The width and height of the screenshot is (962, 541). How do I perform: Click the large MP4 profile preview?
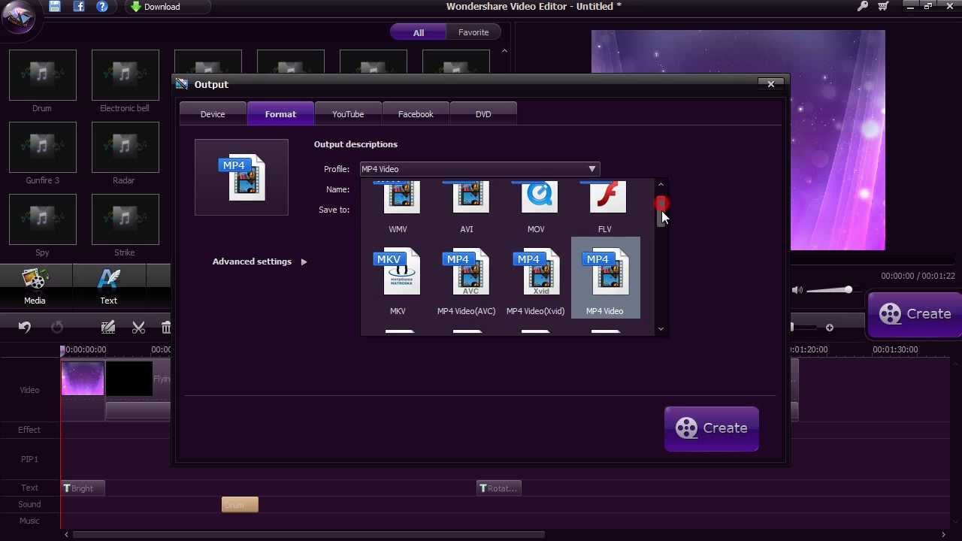tap(241, 177)
